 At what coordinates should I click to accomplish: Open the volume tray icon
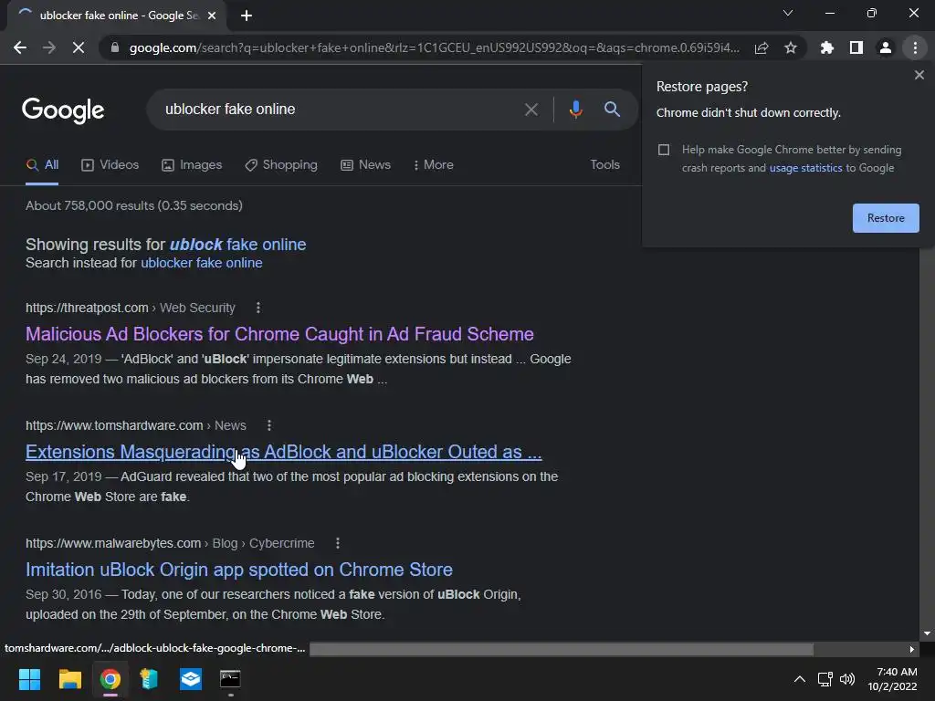click(846, 679)
